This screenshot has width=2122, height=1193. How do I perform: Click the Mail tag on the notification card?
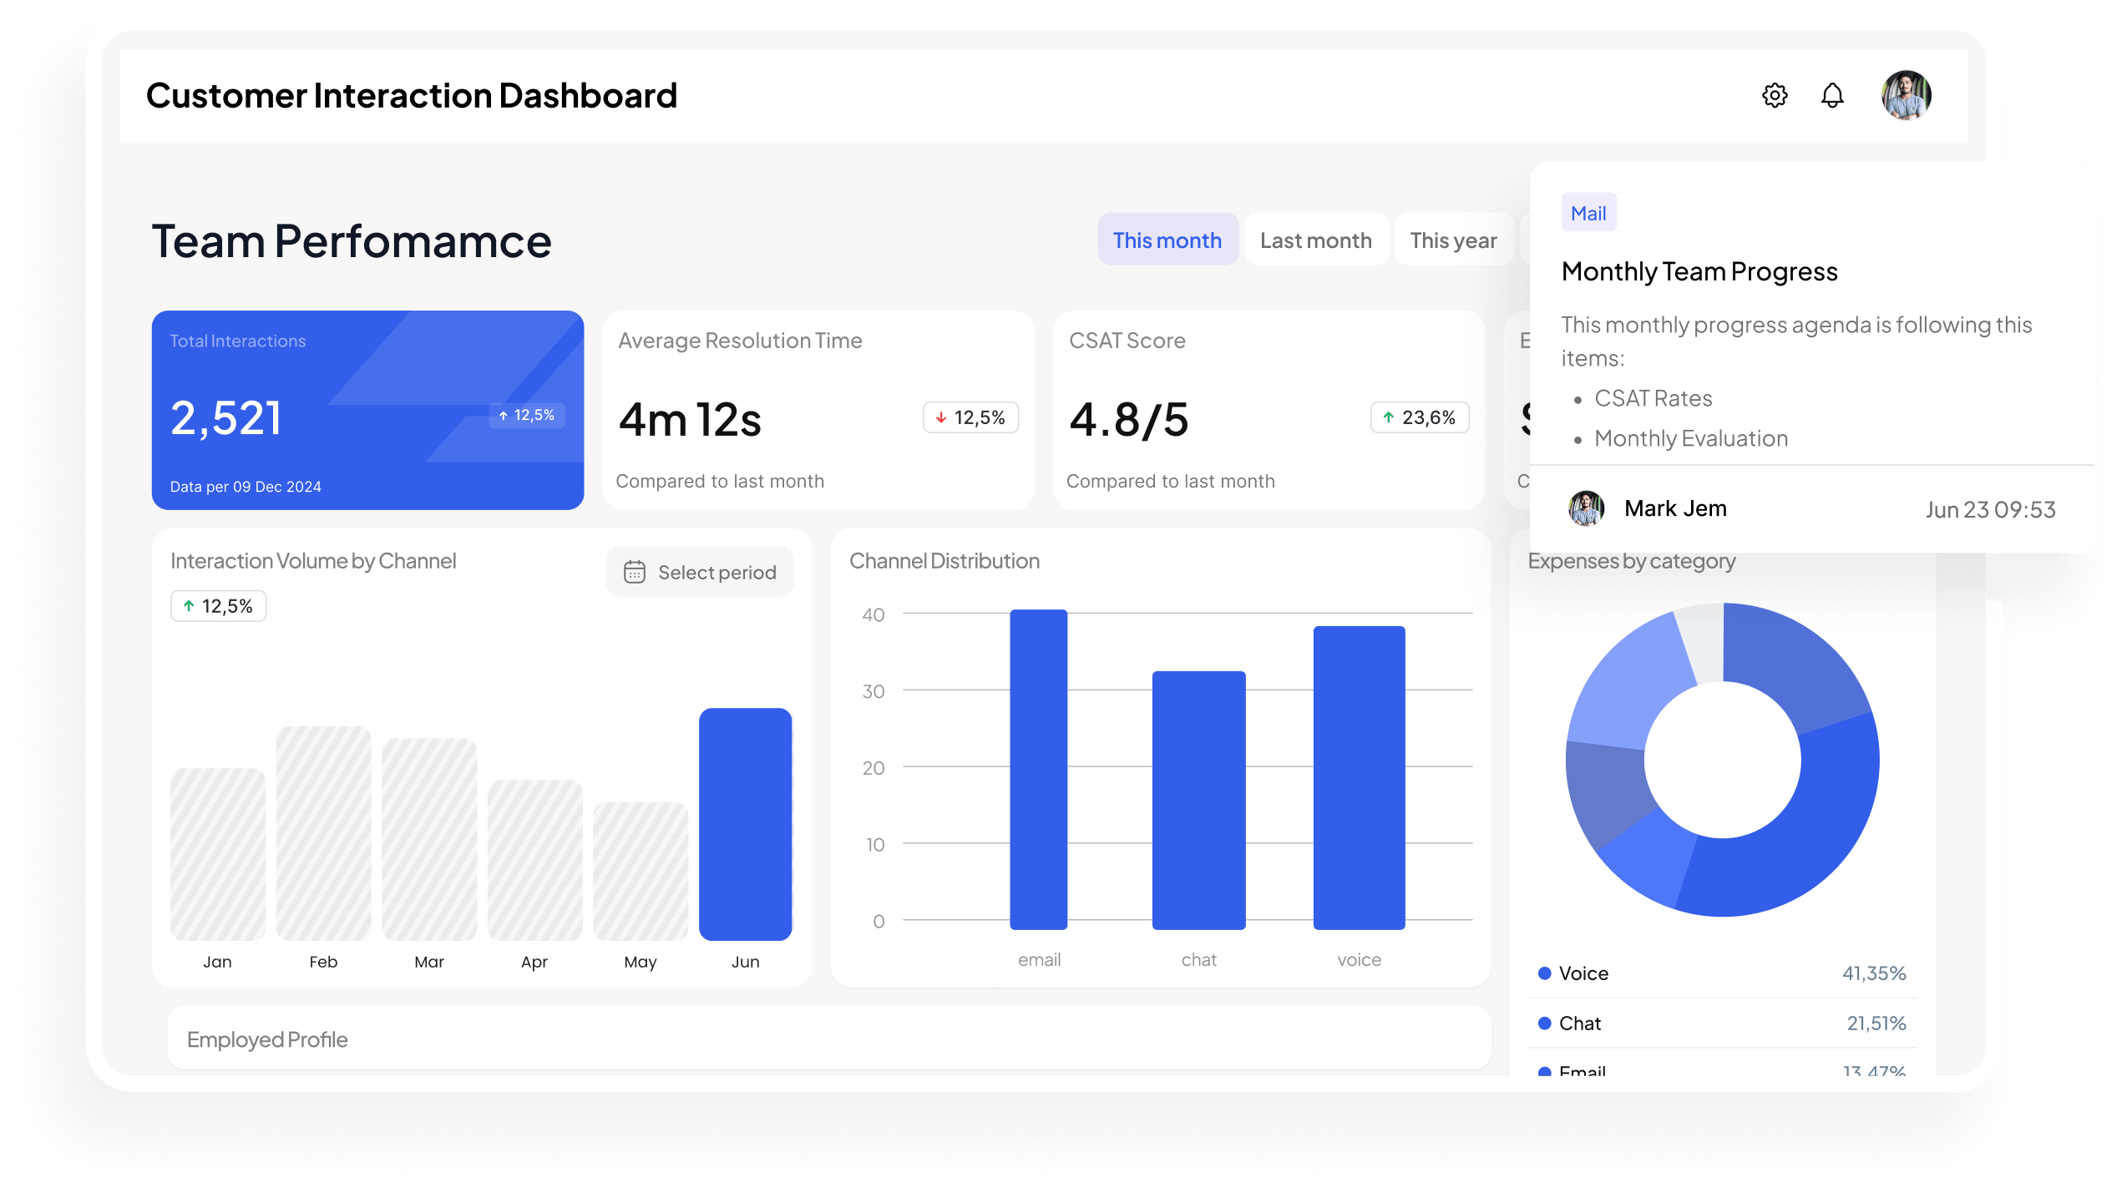(1588, 213)
